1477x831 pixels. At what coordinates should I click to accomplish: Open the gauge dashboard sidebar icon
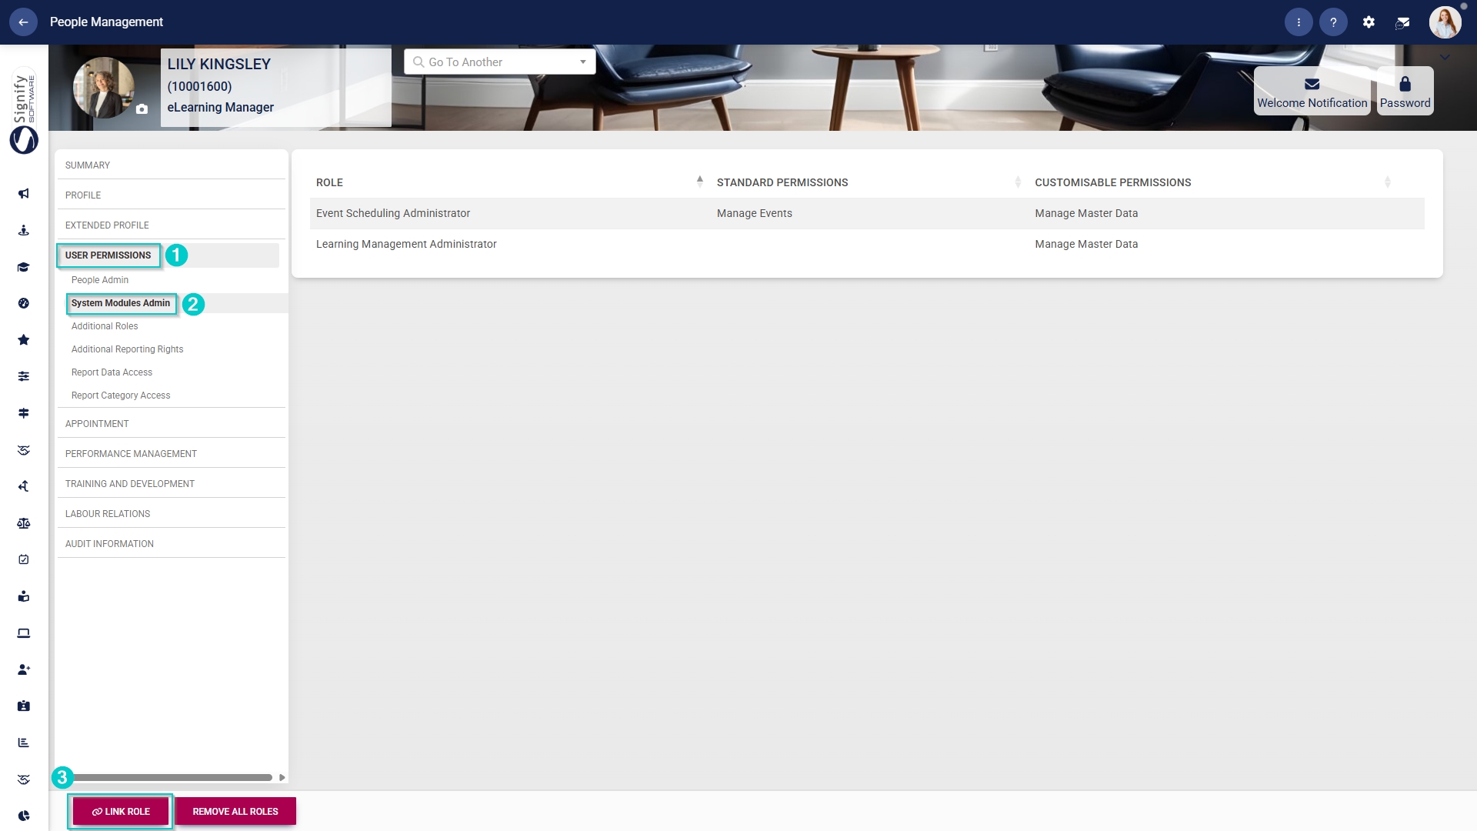pos(24,303)
